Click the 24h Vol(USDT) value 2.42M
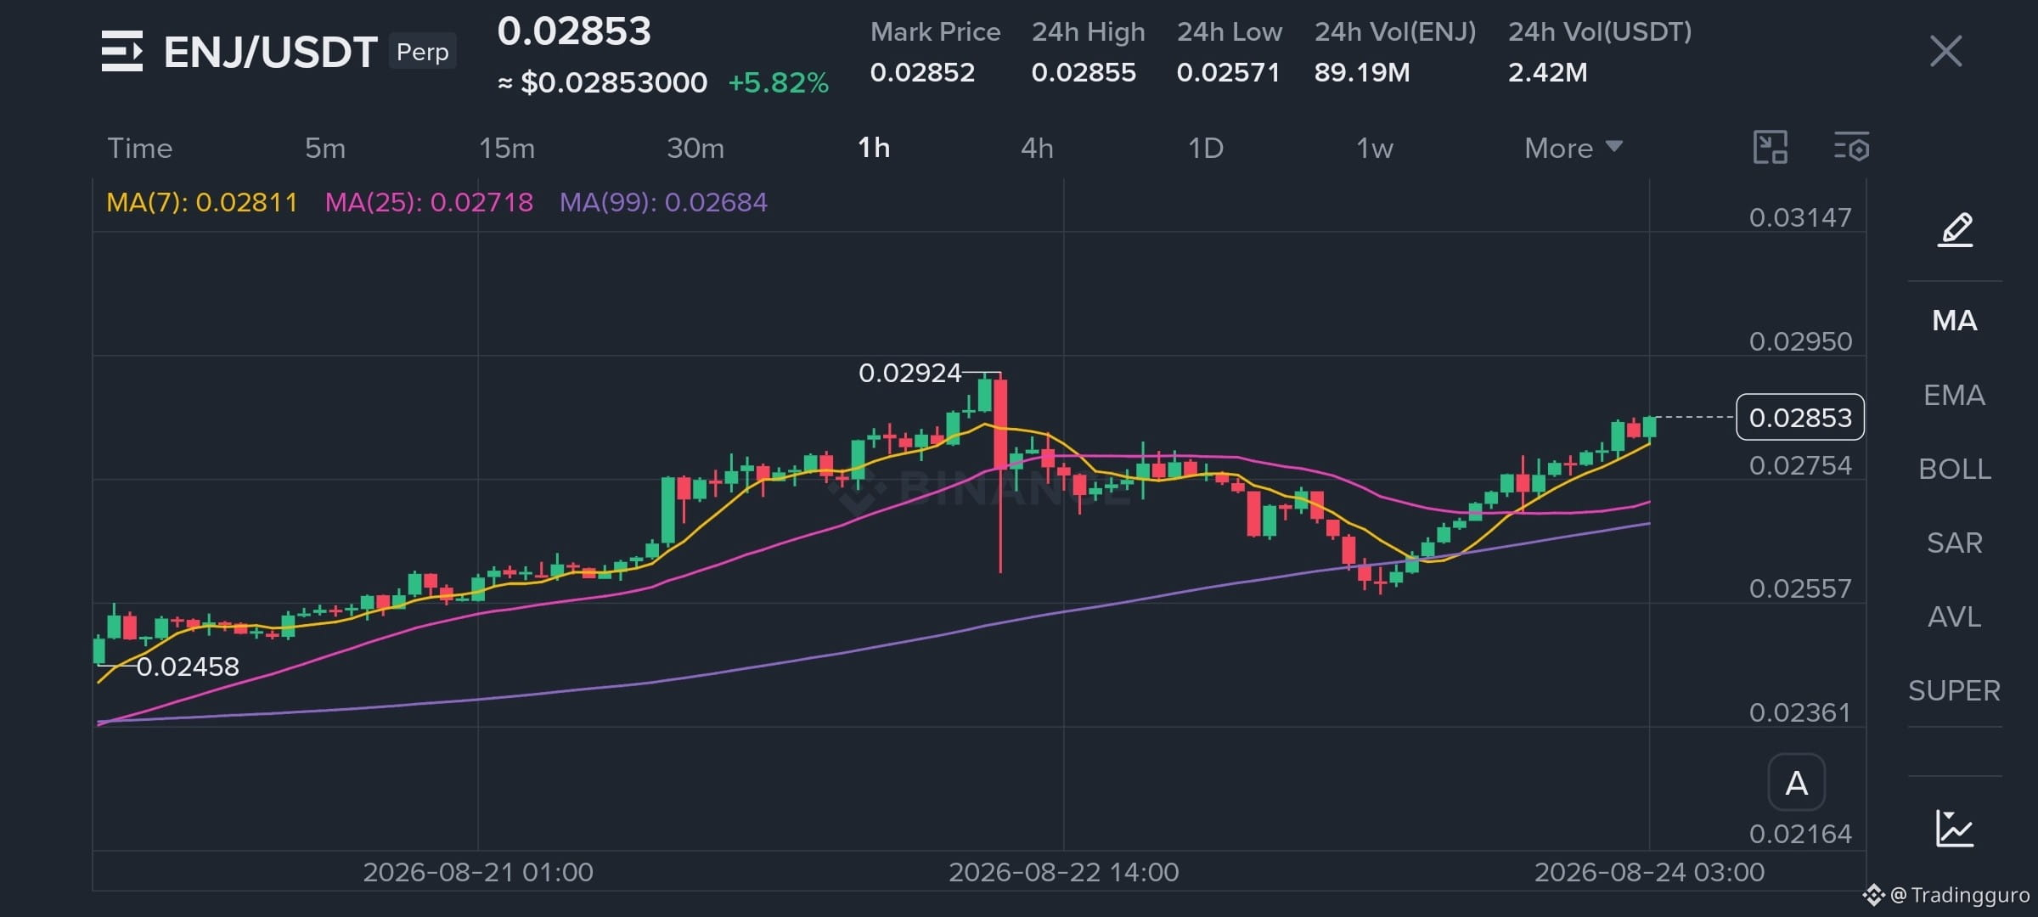2038x917 pixels. point(1547,72)
